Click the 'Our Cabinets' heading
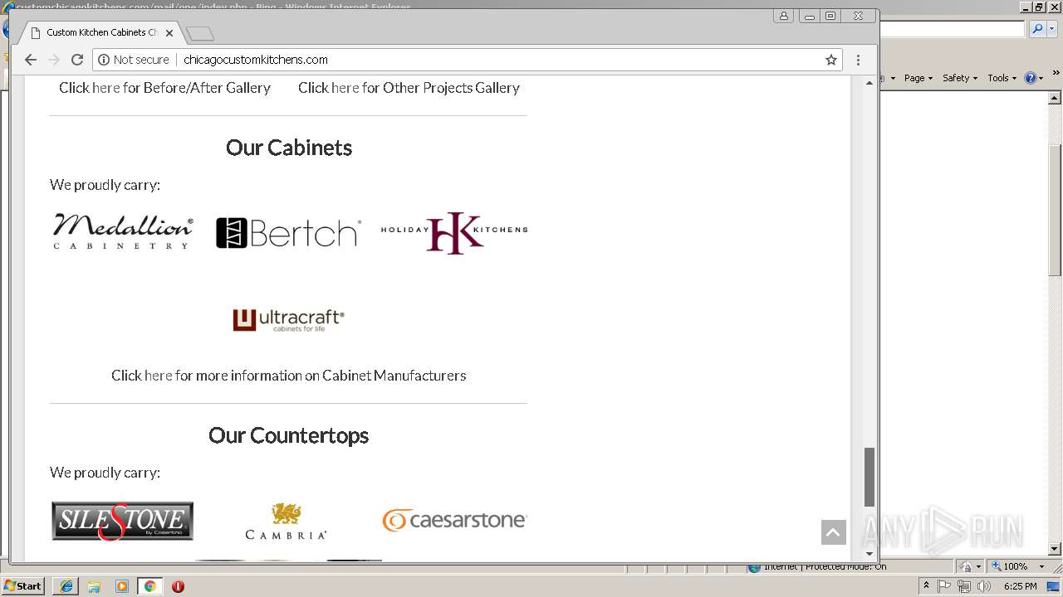The width and height of the screenshot is (1063, 597). [x=289, y=148]
